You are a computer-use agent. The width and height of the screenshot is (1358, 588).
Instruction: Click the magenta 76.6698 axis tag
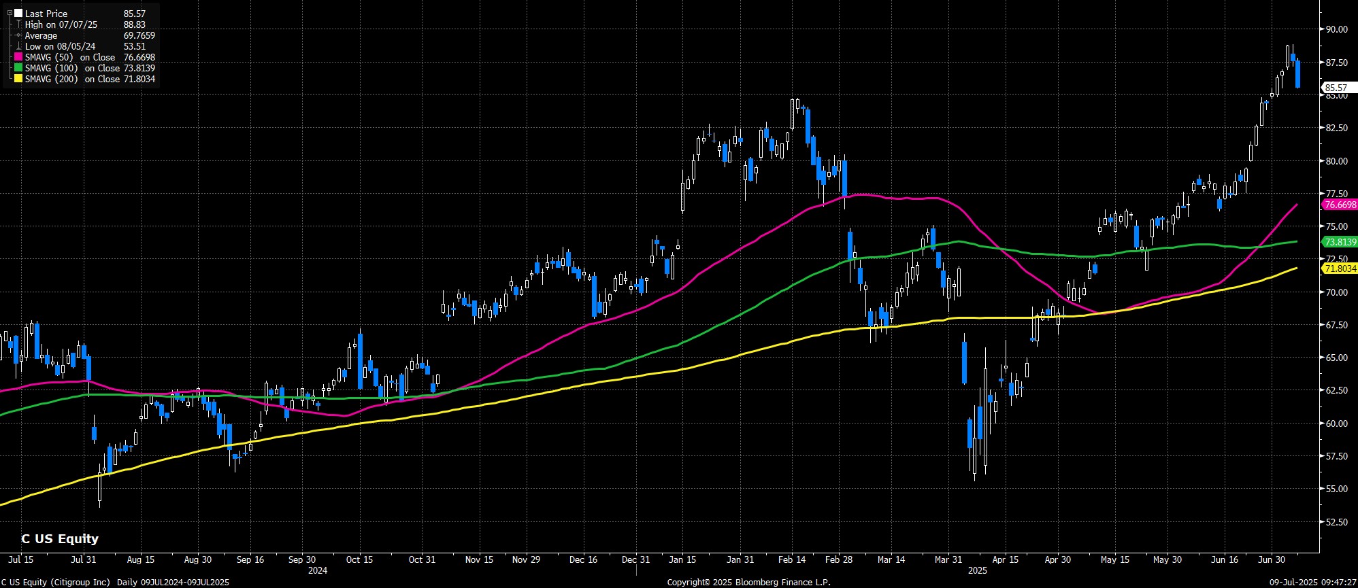pyautogui.click(x=1339, y=205)
